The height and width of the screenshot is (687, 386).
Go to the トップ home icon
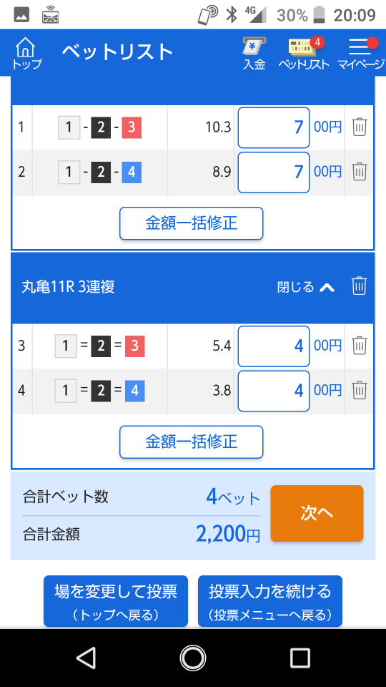coord(26,53)
